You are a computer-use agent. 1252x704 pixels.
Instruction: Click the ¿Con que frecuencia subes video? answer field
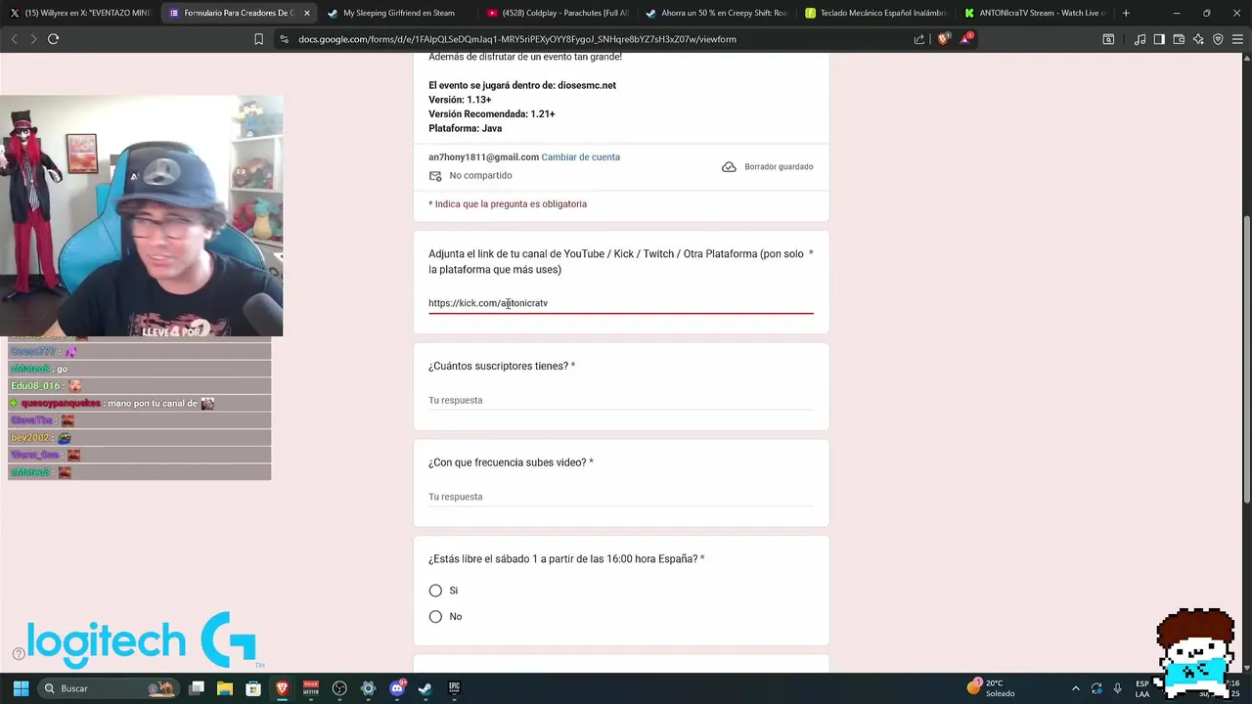pos(620,497)
